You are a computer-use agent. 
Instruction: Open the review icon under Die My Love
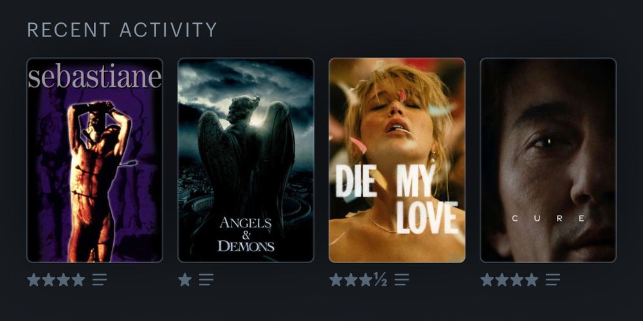coord(401,280)
